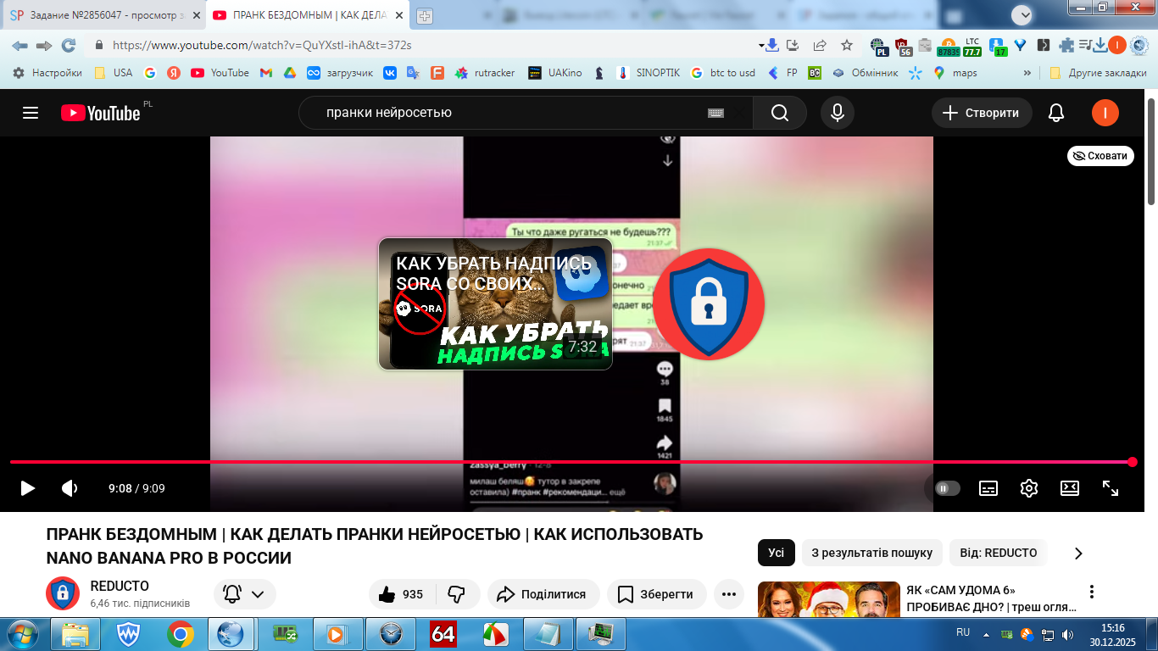The image size is (1158, 651).
Task: Click the browser address bar URL
Action: [262, 45]
